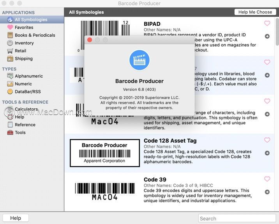This screenshot has height=224, width=279.
Task: Toggle heart above the shipping, asset management row
Action: [267, 101]
